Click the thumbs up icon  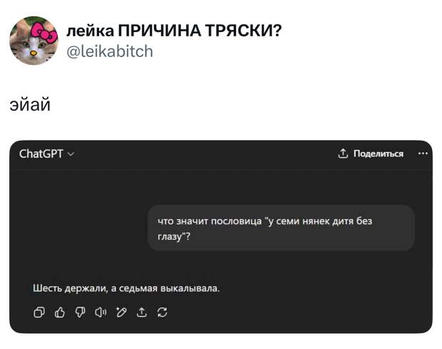60,312
